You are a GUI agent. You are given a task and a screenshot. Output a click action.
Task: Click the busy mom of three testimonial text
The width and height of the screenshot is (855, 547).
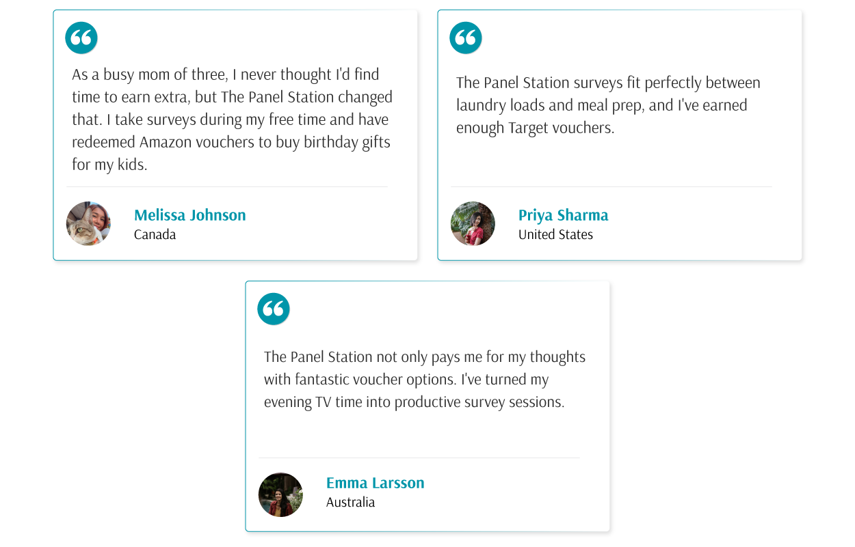pyautogui.click(x=233, y=120)
